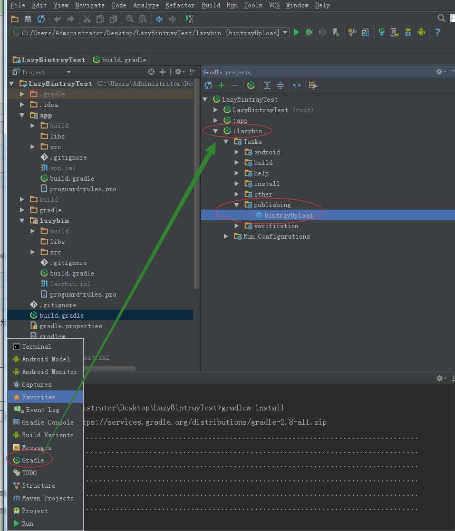Image resolution: width=455 pixels, height=531 pixels.
Task: Click Execute Gradle task icon
Action: coord(251,85)
